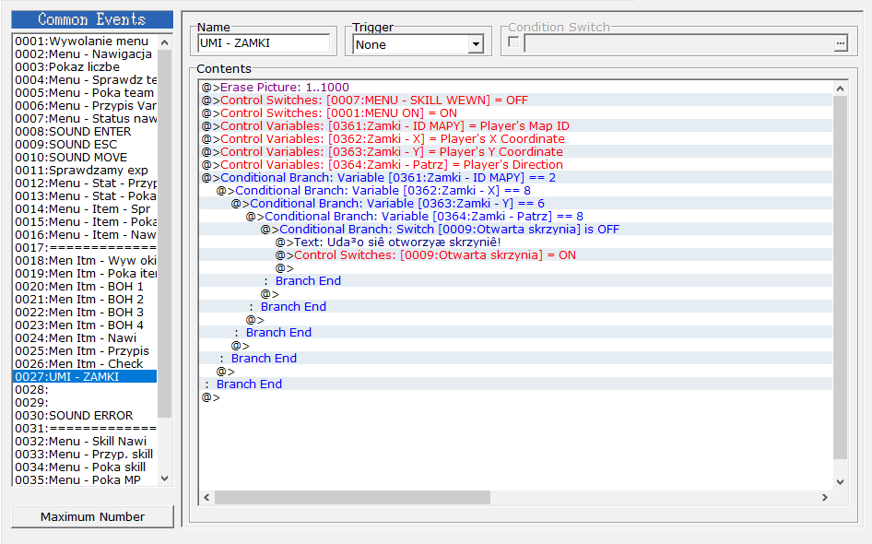Screen dimensions: 872x544
Task: Select event 0027:UMI - ZAMKI
Action: click(85, 376)
